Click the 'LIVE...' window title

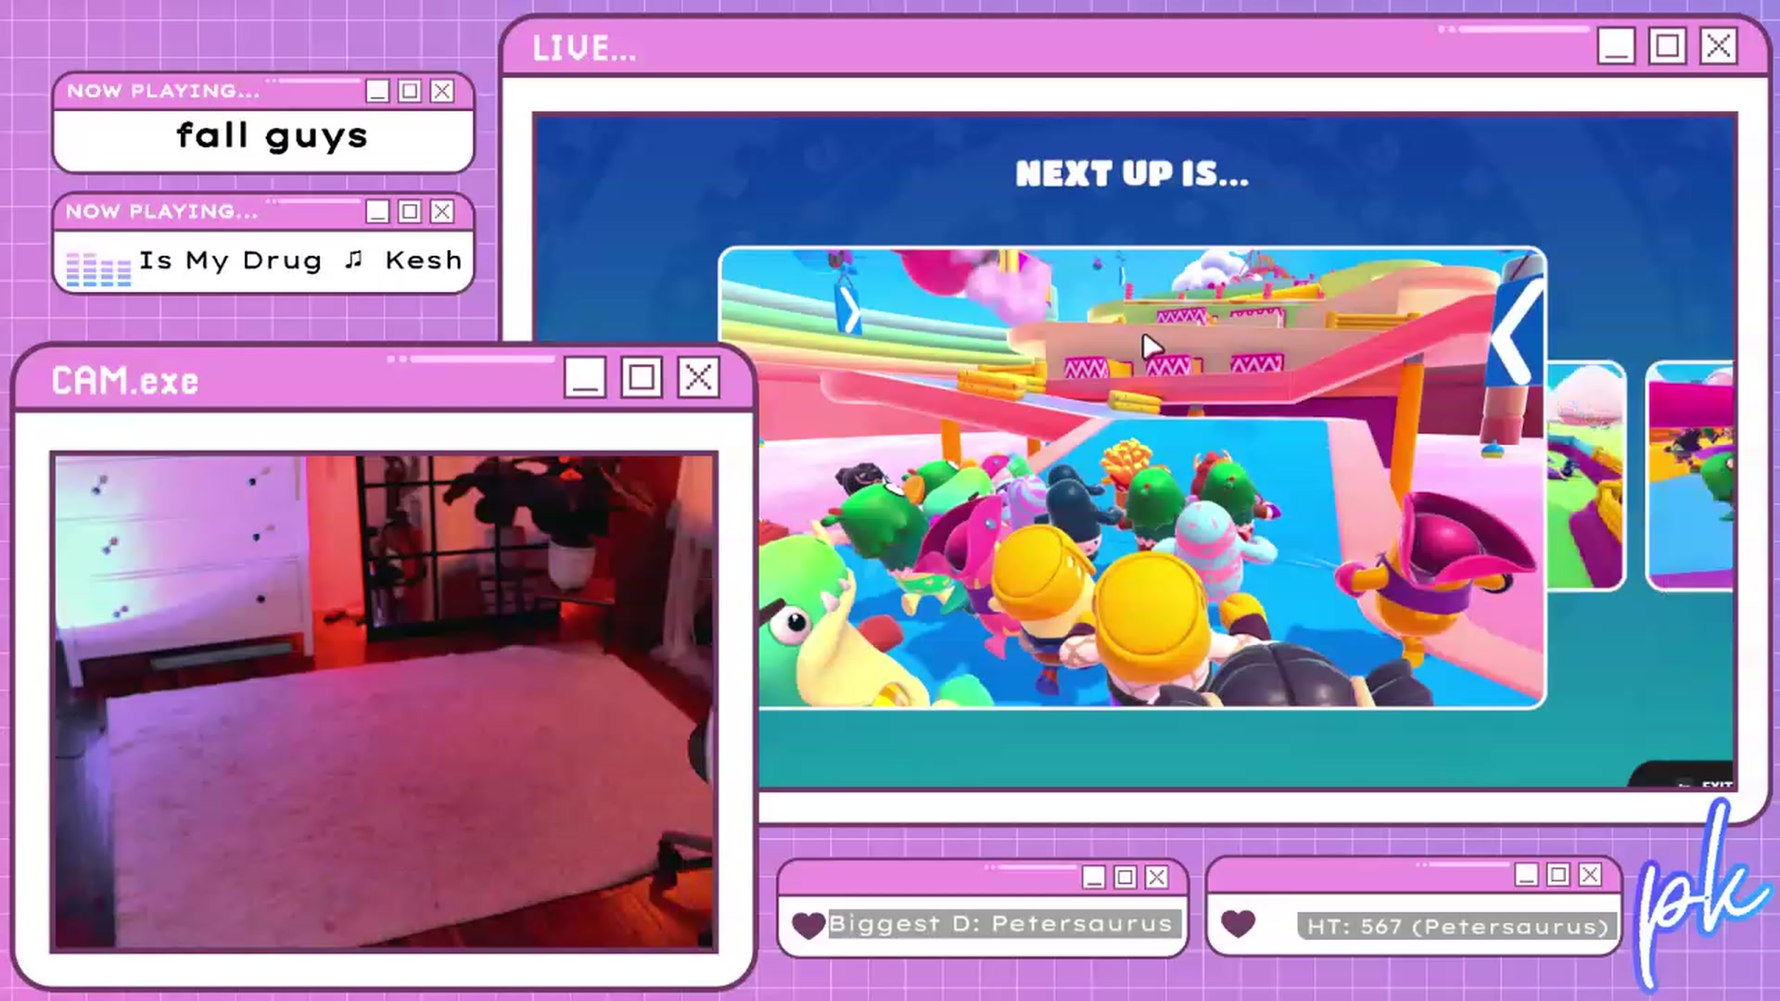tap(584, 48)
